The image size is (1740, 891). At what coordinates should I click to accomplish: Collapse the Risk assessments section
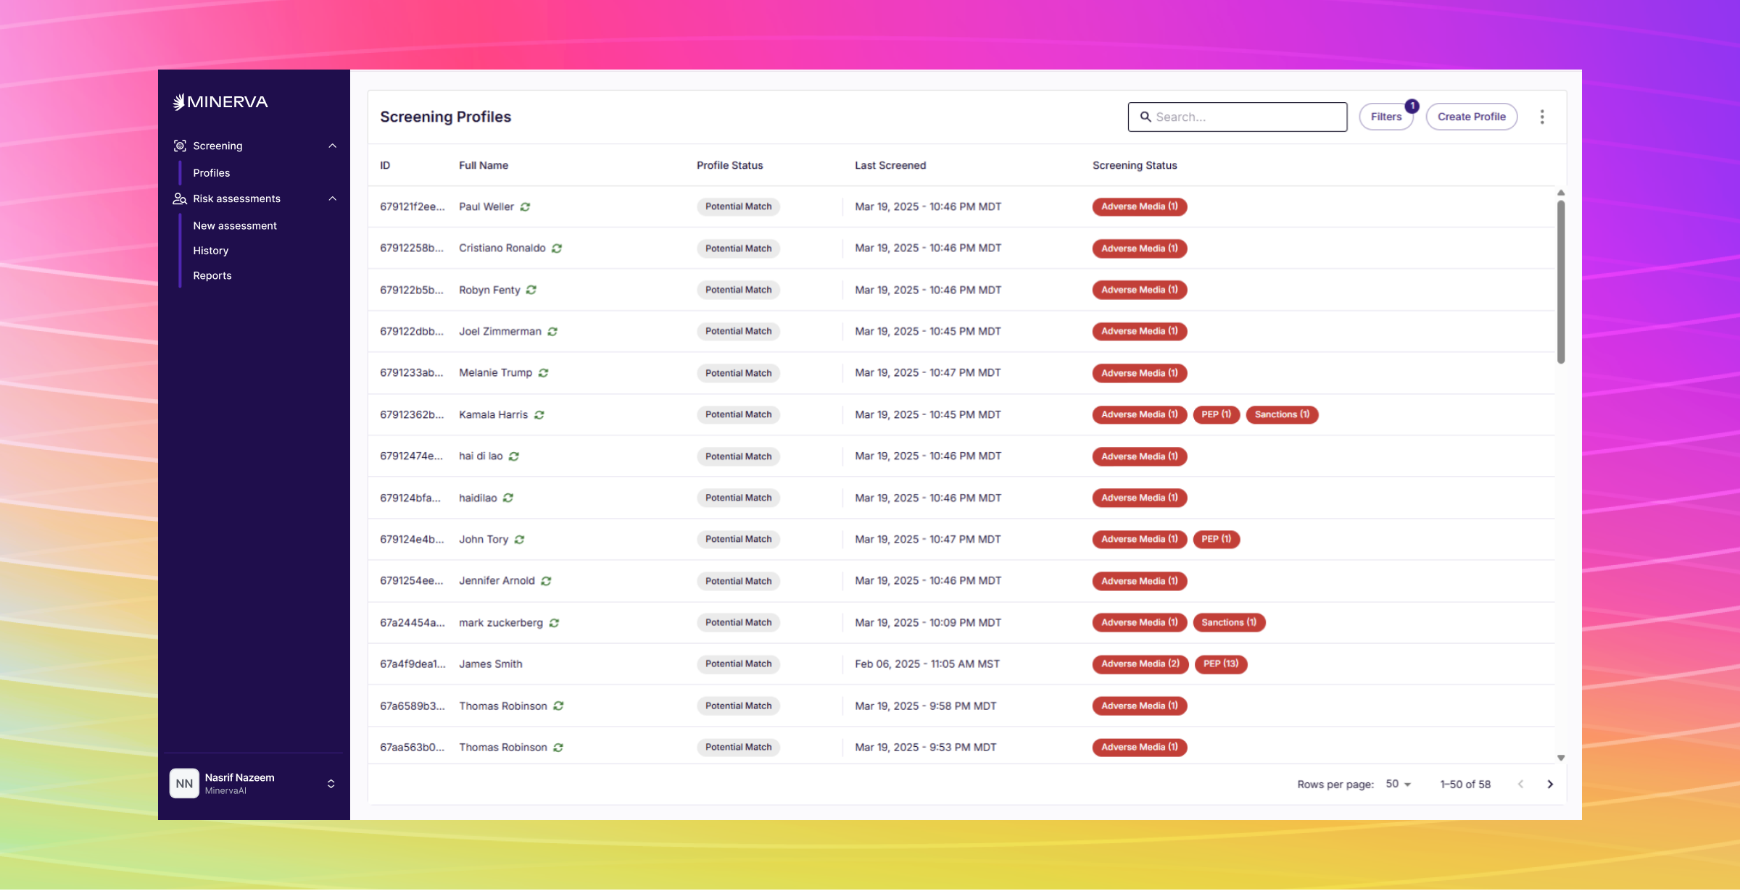pos(333,198)
